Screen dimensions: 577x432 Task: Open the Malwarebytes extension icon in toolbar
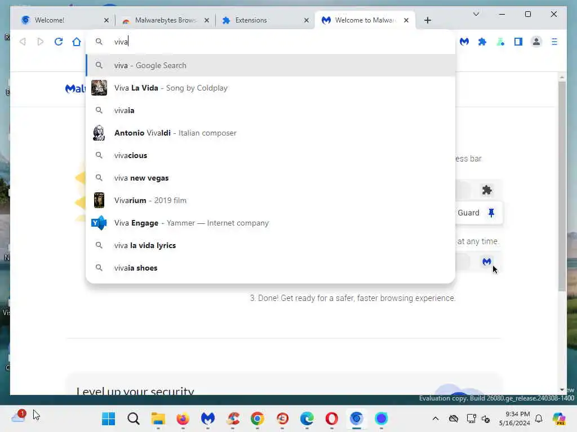click(x=464, y=42)
